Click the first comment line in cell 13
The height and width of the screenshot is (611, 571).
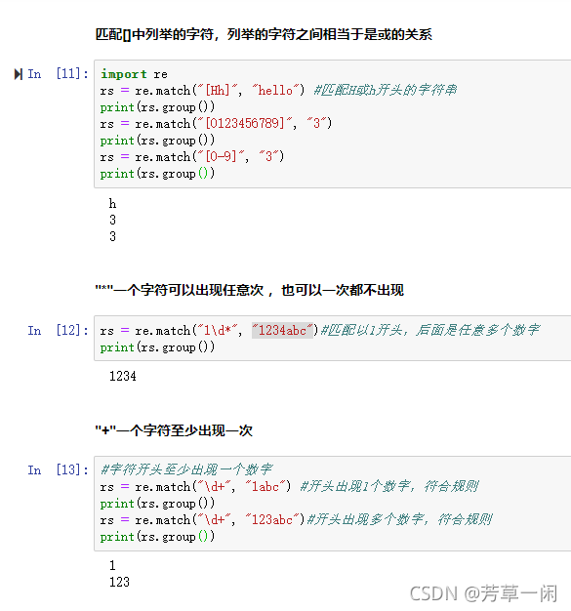186,469
